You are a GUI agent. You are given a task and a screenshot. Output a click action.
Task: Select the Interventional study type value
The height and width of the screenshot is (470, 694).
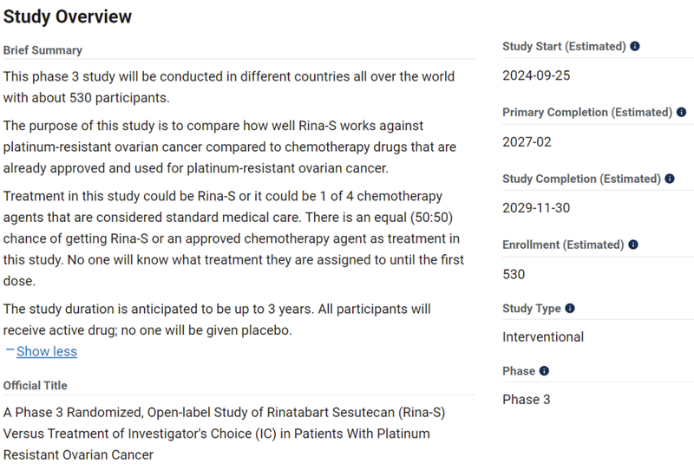(x=543, y=336)
